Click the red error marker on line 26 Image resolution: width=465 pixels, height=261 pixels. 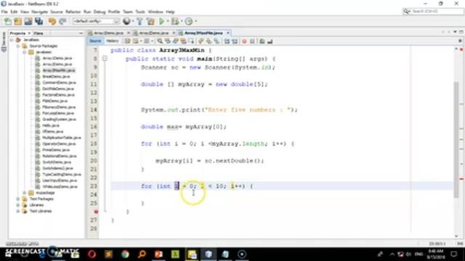[96, 212]
